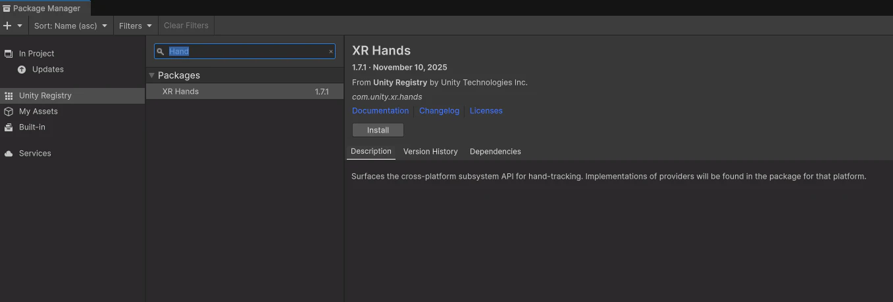Click the package search field containing Hand

pyautogui.click(x=245, y=51)
